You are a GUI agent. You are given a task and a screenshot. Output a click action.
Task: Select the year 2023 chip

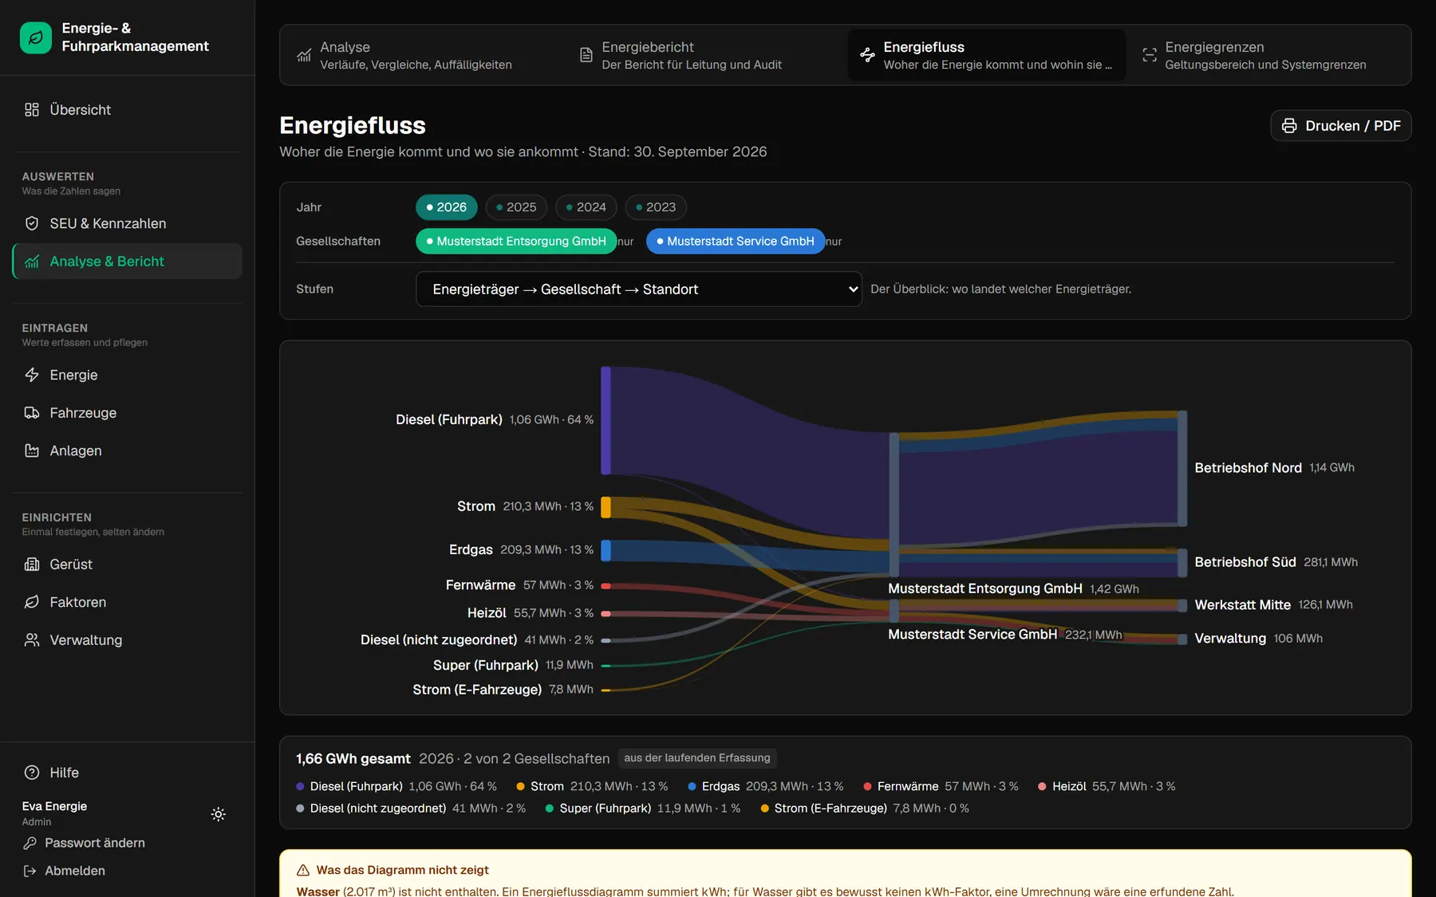656,207
